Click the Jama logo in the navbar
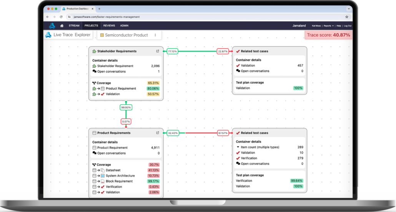Screen dimensions: 396x212 52,26
